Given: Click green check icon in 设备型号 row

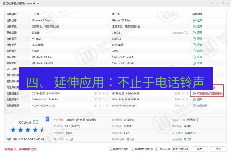Looking at the screenshot, I should coord(194,21).
